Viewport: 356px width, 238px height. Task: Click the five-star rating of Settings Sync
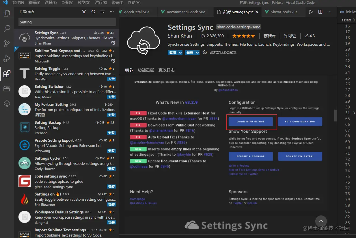click(x=243, y=36)
